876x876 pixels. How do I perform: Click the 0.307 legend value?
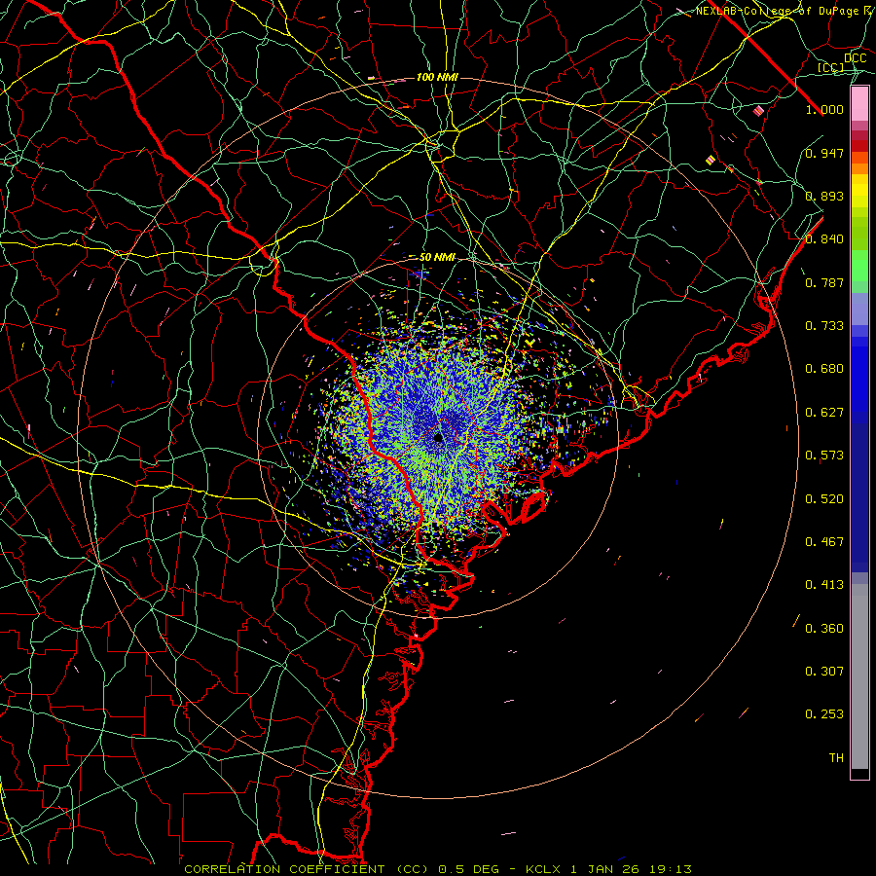[824, 672]
